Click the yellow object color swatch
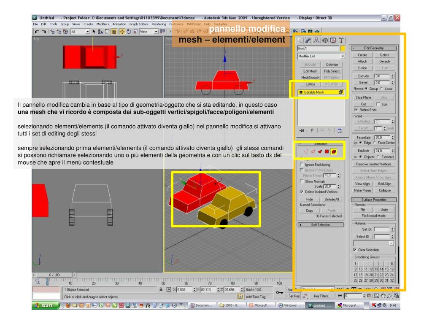 (x=343, y=49)
